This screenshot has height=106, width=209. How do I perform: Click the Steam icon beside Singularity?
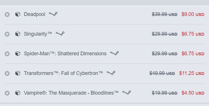[x=60, y=34]
